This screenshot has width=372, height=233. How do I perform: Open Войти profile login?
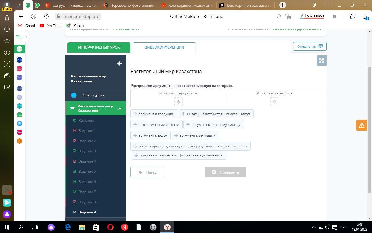coord(7,6)
